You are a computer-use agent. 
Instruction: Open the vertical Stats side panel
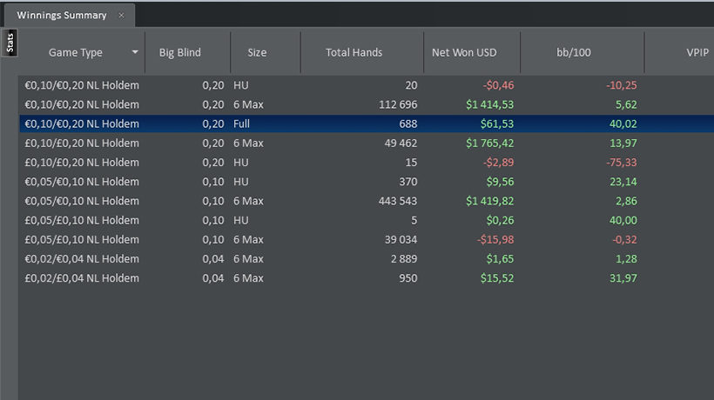(x=10, y=43)
